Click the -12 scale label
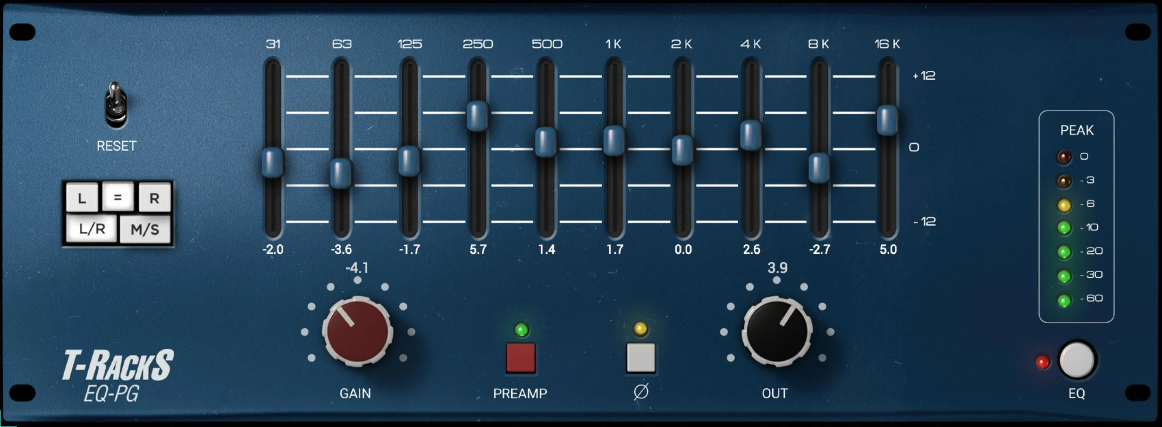 click(924, 221)
